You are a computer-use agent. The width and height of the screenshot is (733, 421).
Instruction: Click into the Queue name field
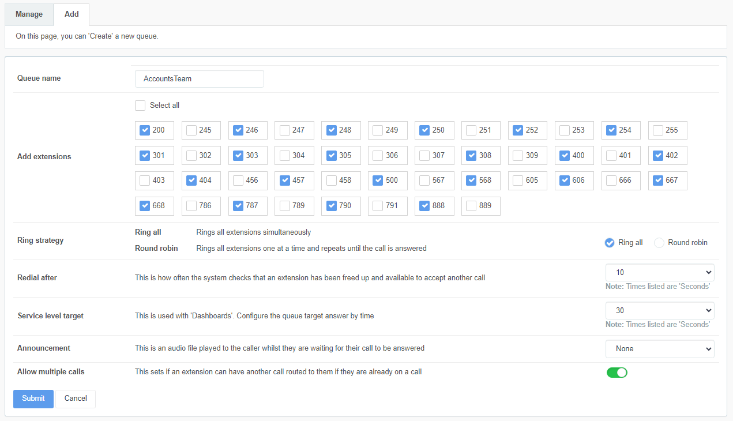[199, 79]
